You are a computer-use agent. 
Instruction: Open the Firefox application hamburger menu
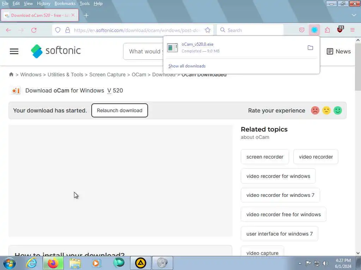pos(353,30)
